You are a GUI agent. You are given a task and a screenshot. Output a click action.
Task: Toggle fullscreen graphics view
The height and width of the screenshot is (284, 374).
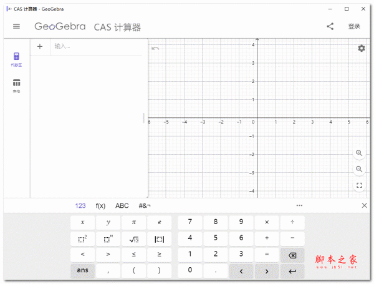[359, 185]
